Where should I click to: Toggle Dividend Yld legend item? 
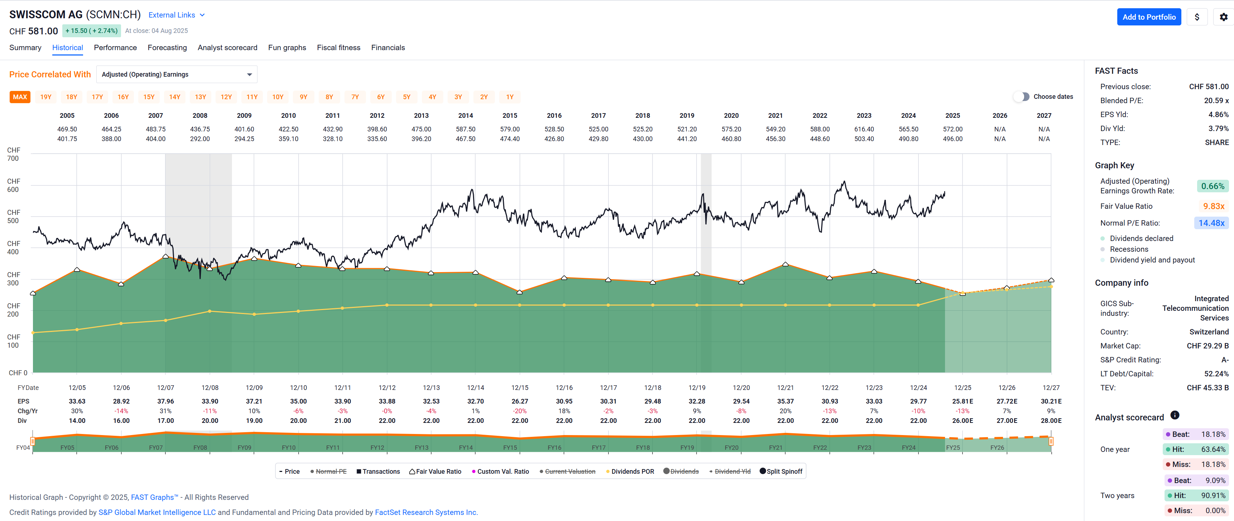click(x=729, y=471)
